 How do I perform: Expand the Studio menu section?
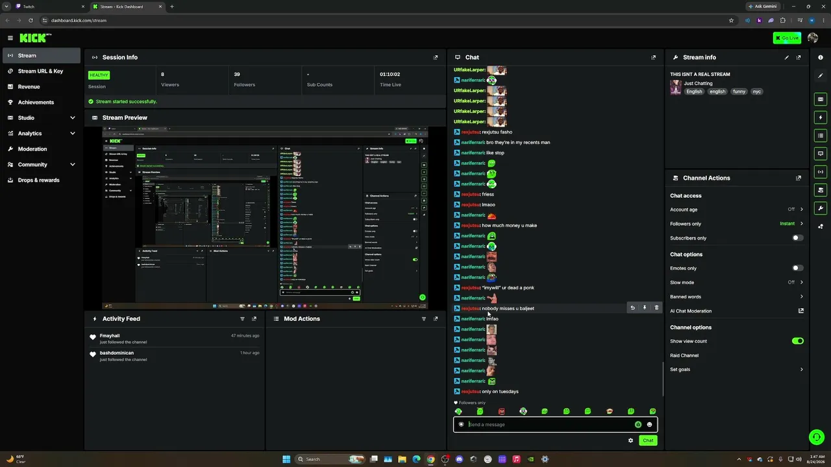(x=42, y=118)
